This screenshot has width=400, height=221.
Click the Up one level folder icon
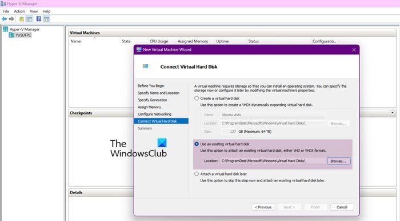(x=22, y=19)
